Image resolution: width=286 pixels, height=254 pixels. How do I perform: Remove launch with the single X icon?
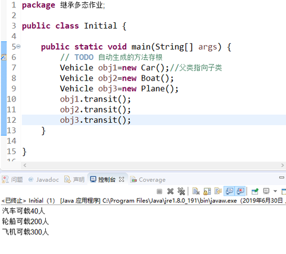(x=170, y=191)
